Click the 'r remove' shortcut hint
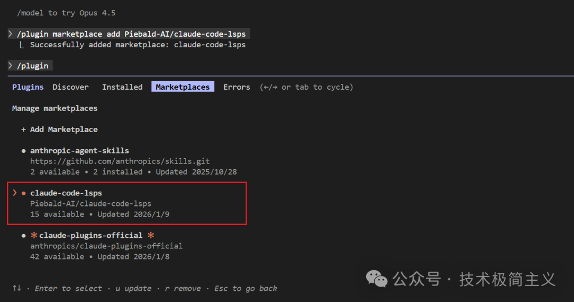This screenshot has height=302, width=574. pos(183,289)
